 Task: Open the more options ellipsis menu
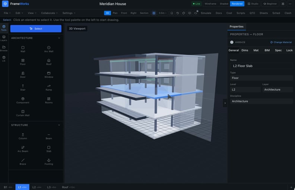[x=290, y=4]
